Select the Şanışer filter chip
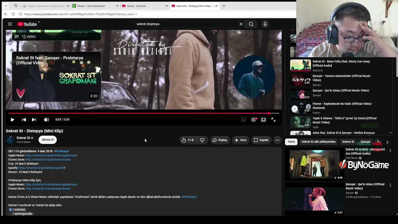Screen dimensions: 398x224 [x=365, y=142]
